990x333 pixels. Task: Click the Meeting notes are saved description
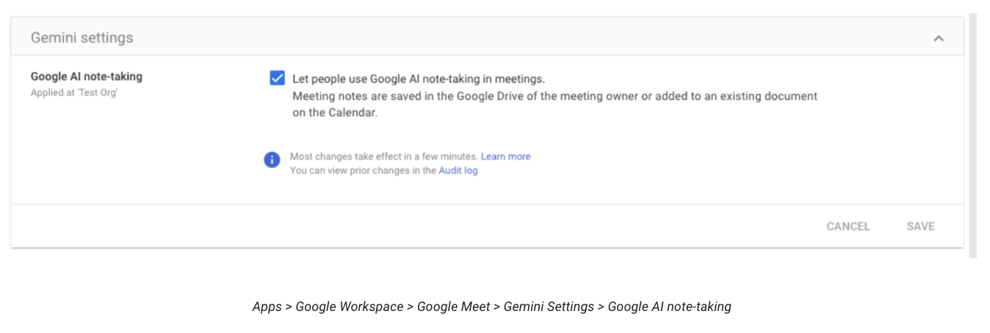(555, 104)
